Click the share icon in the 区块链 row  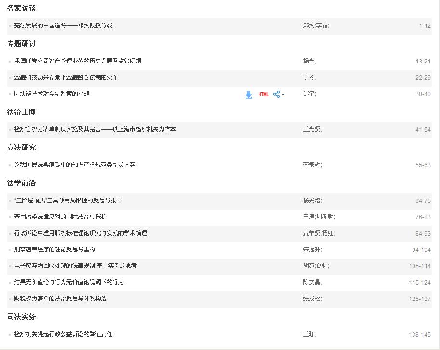[276, 95]
